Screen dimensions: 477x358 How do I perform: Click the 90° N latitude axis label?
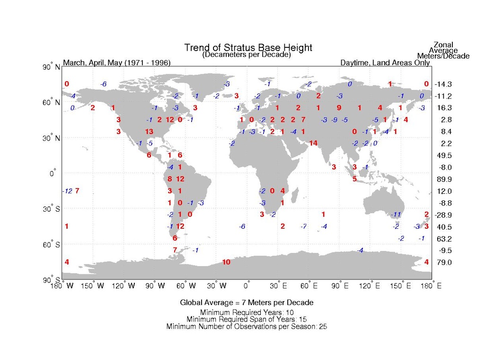51,67
